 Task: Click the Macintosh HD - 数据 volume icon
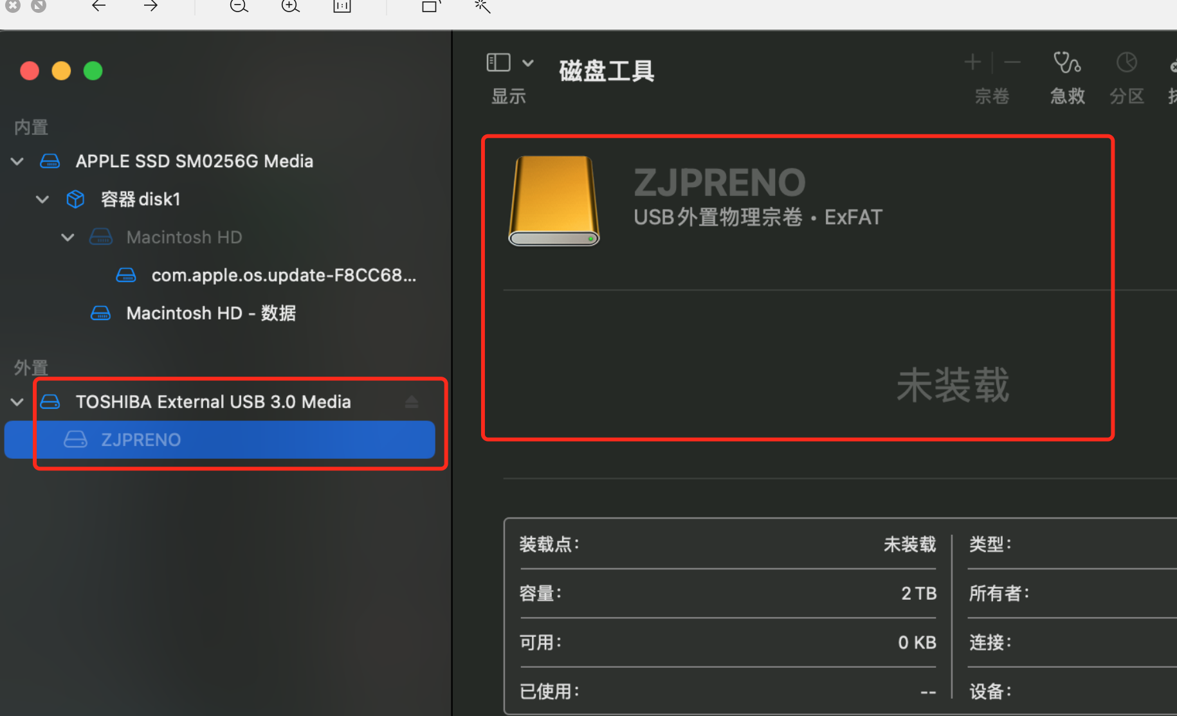(x=100, y=313)
